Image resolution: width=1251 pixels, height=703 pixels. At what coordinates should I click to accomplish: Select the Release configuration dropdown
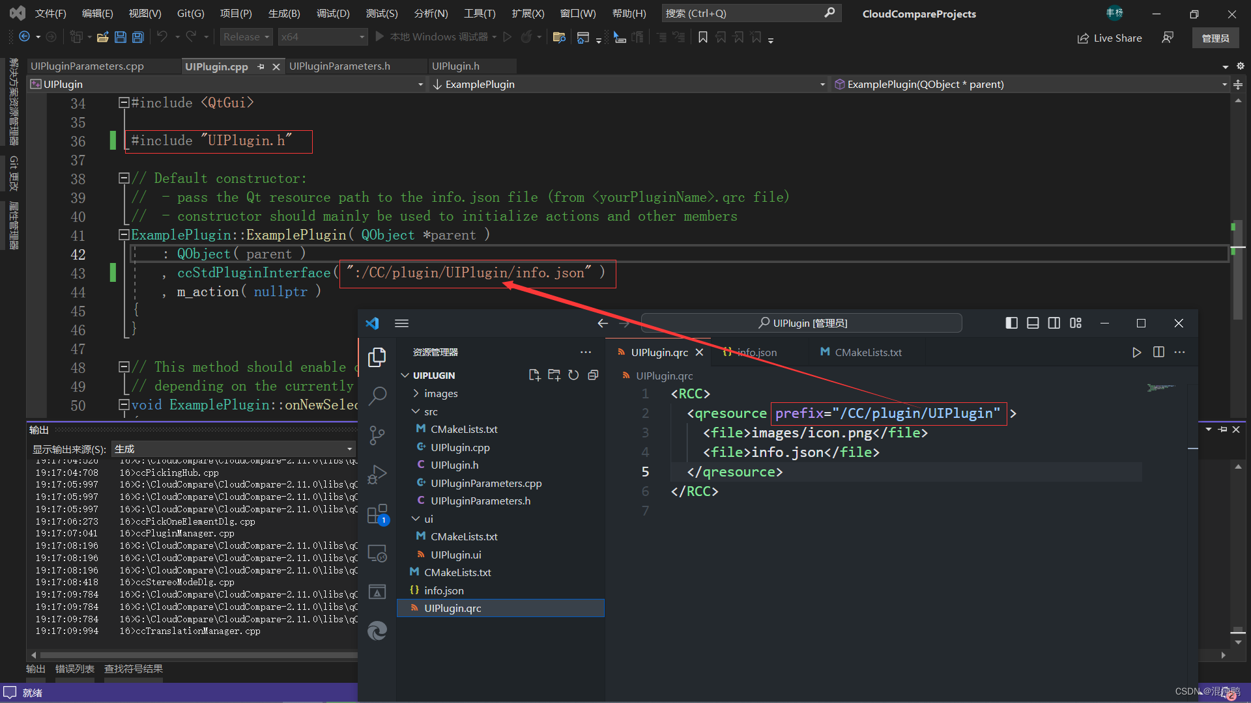pos(245,37)
